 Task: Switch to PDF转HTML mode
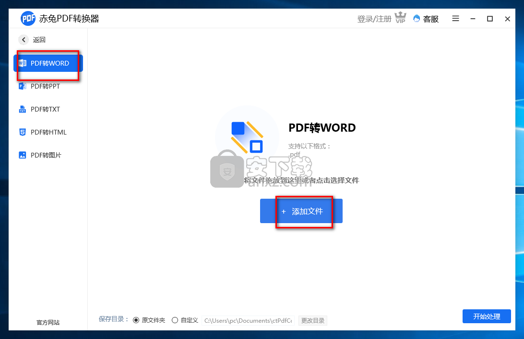pyautogui.click(x=48, y=132)
